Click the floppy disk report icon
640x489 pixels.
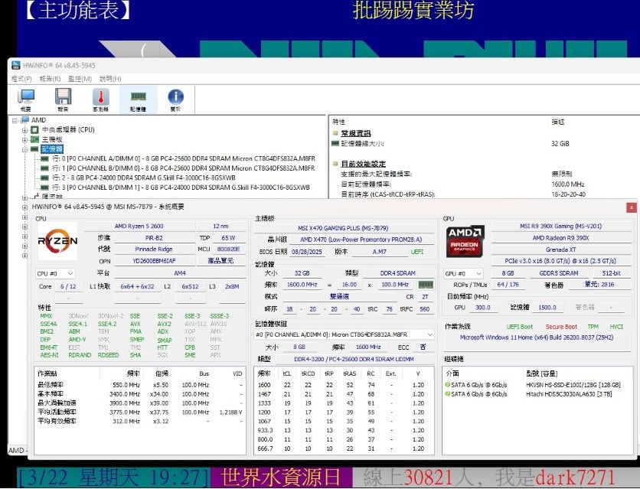pyautogui.click(x=64, y=99)
